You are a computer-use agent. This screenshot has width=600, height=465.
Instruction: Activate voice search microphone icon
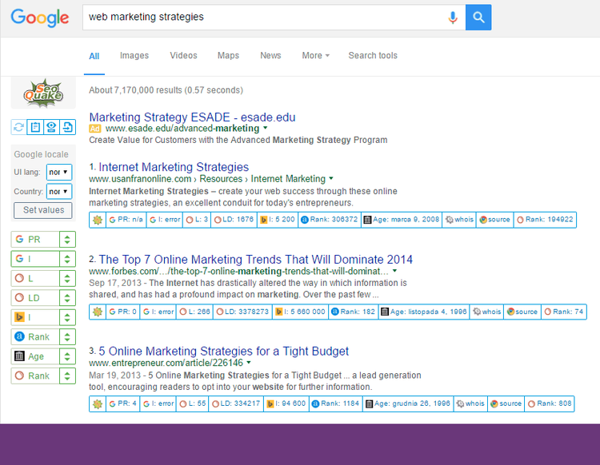[453, 18]
